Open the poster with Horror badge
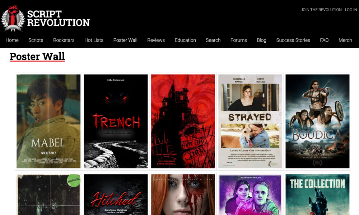359x215 pixels. (x=48, y=195)
